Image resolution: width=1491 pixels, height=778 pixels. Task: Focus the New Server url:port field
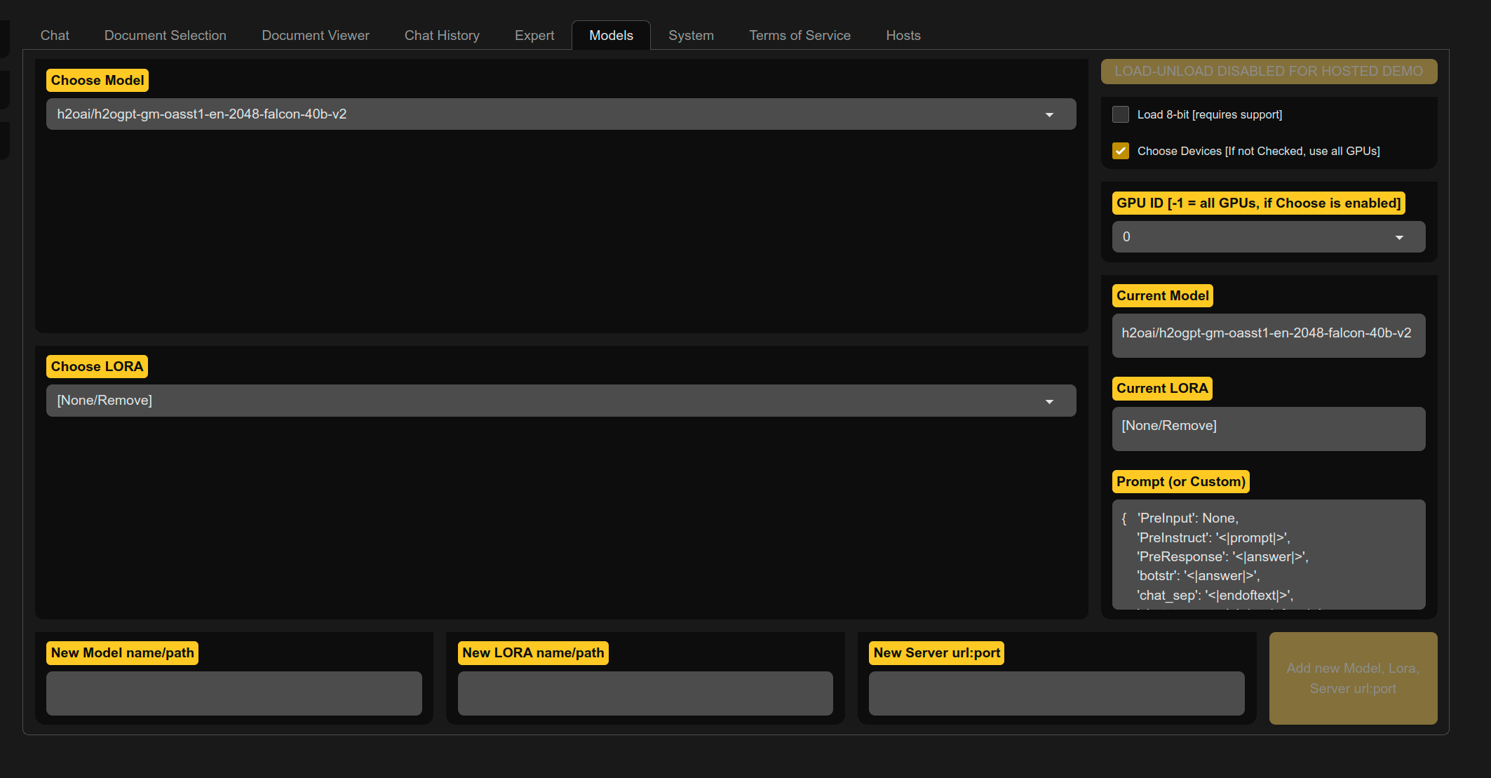coord(1056,693)
